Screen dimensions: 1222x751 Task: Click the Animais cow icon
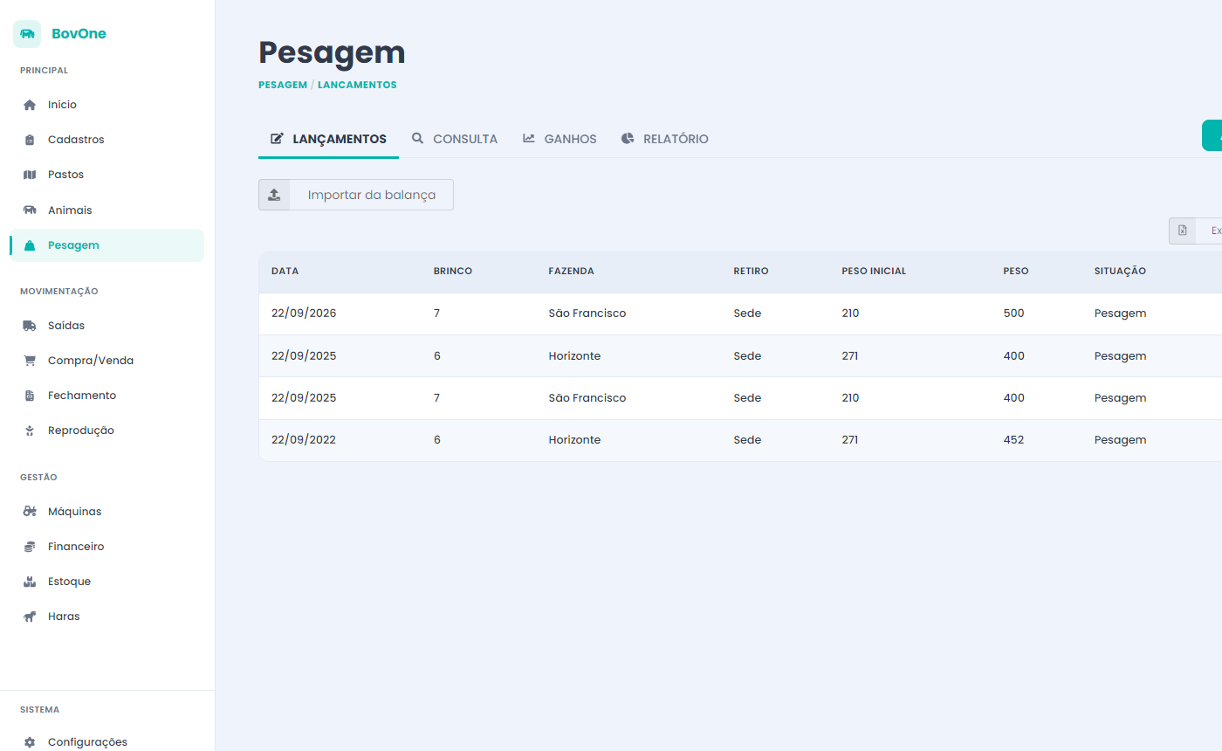(30, 210)
